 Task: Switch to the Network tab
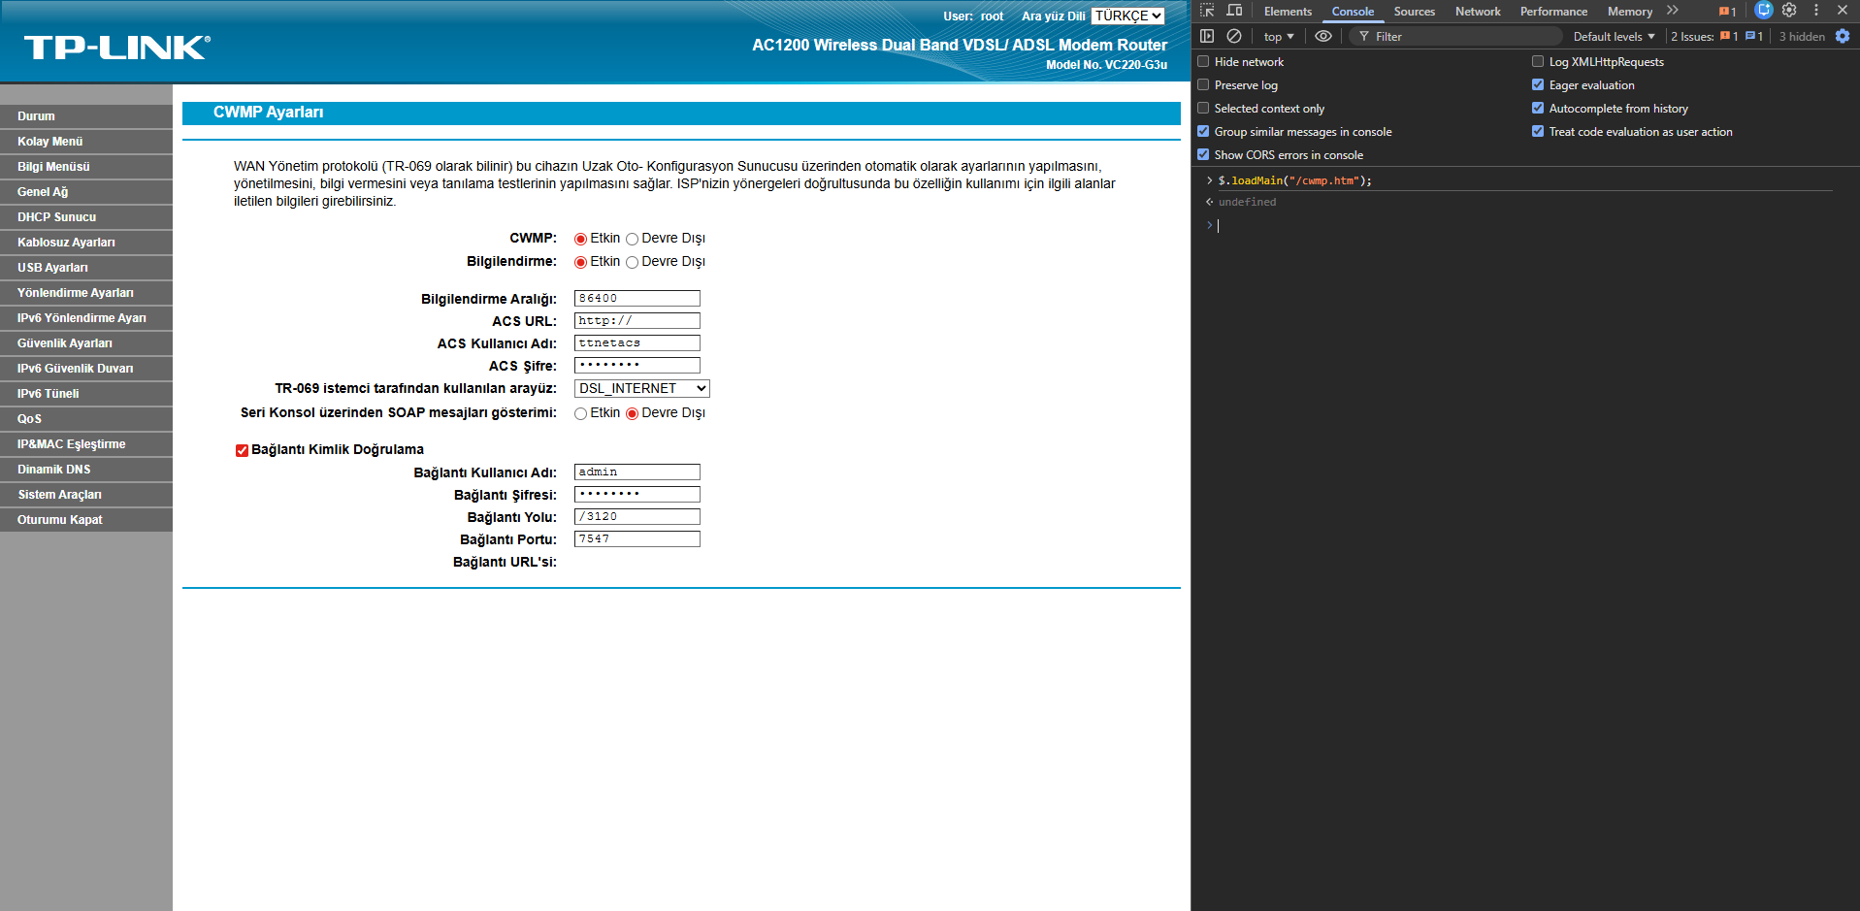click(x=1478, y=12)
